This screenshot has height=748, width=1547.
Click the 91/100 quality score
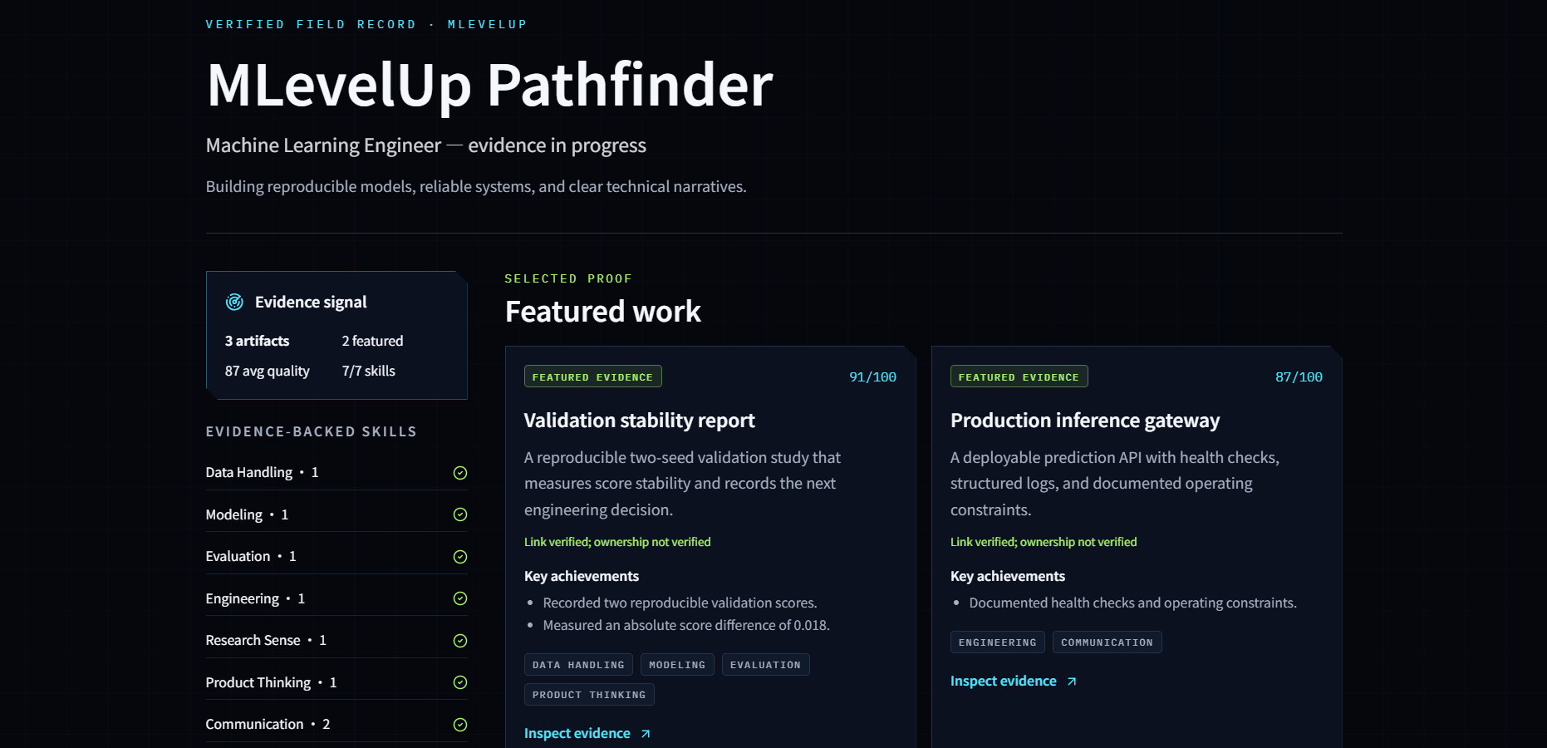(x=872, y=377)
